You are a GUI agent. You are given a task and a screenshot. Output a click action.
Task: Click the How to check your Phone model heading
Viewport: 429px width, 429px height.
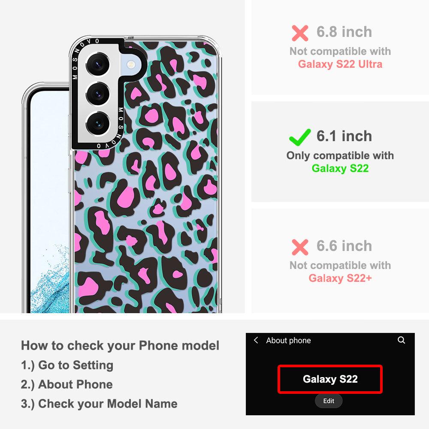click(120, 345)
